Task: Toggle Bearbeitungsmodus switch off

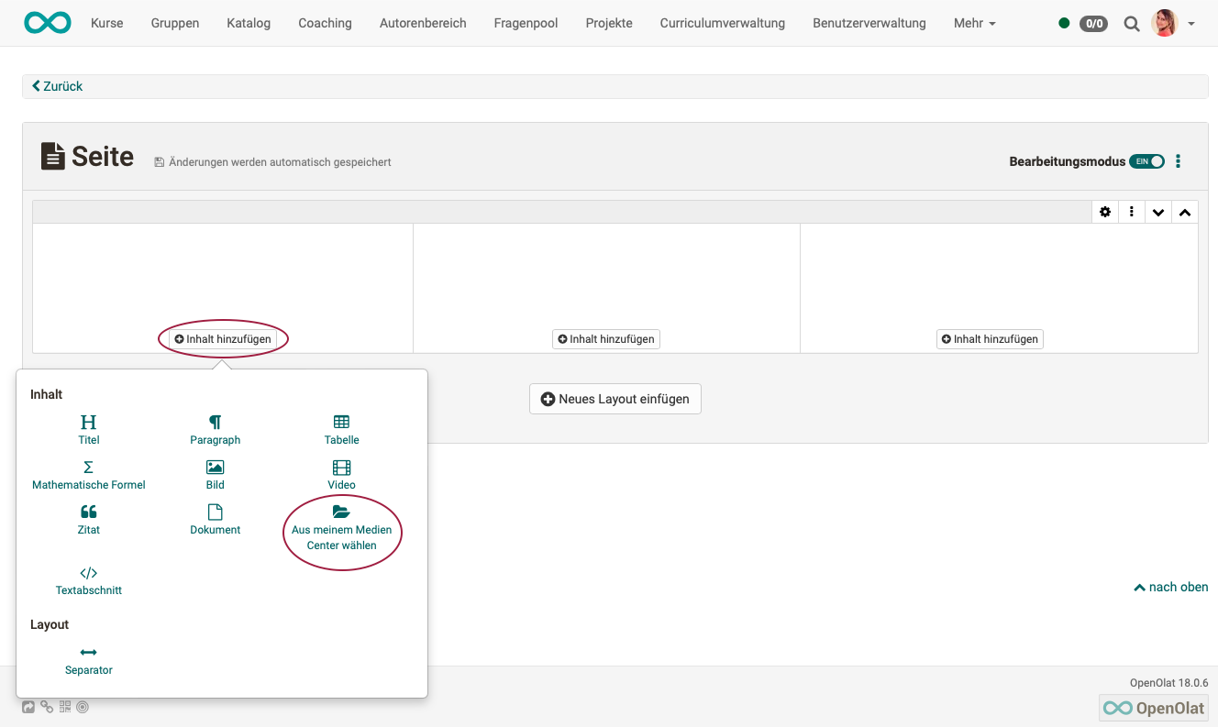Action: [x=1146, y=161]
